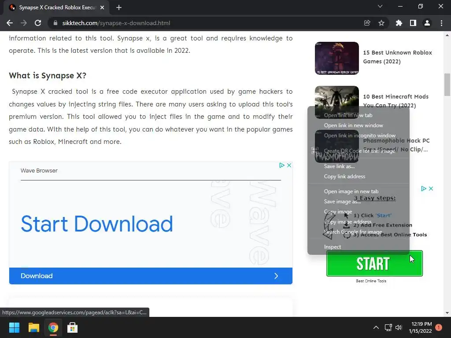Viewport: 451px width, 338px height.
Task: Click the AdChoices icon on Wave Browser ad
Action: 282,165
